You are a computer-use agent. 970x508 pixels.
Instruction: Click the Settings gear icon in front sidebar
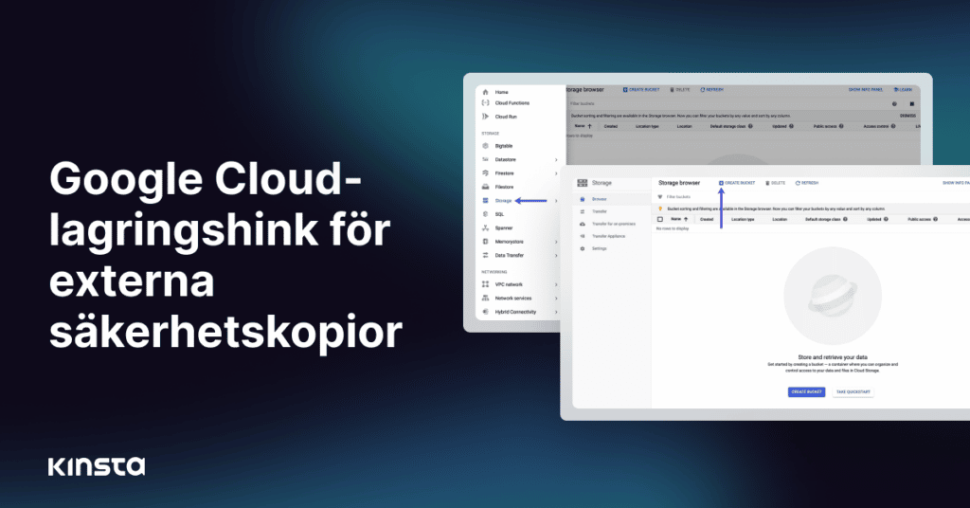click(x=583, y=248)
